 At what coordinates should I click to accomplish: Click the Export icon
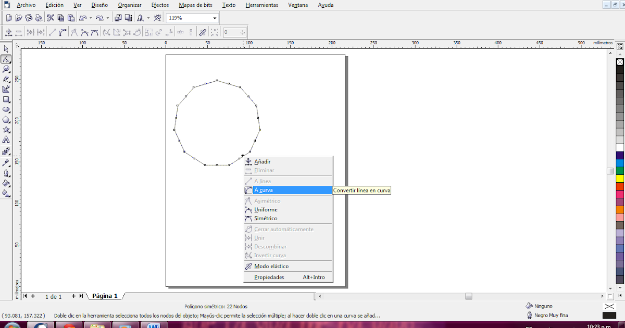tap(128, 18)
